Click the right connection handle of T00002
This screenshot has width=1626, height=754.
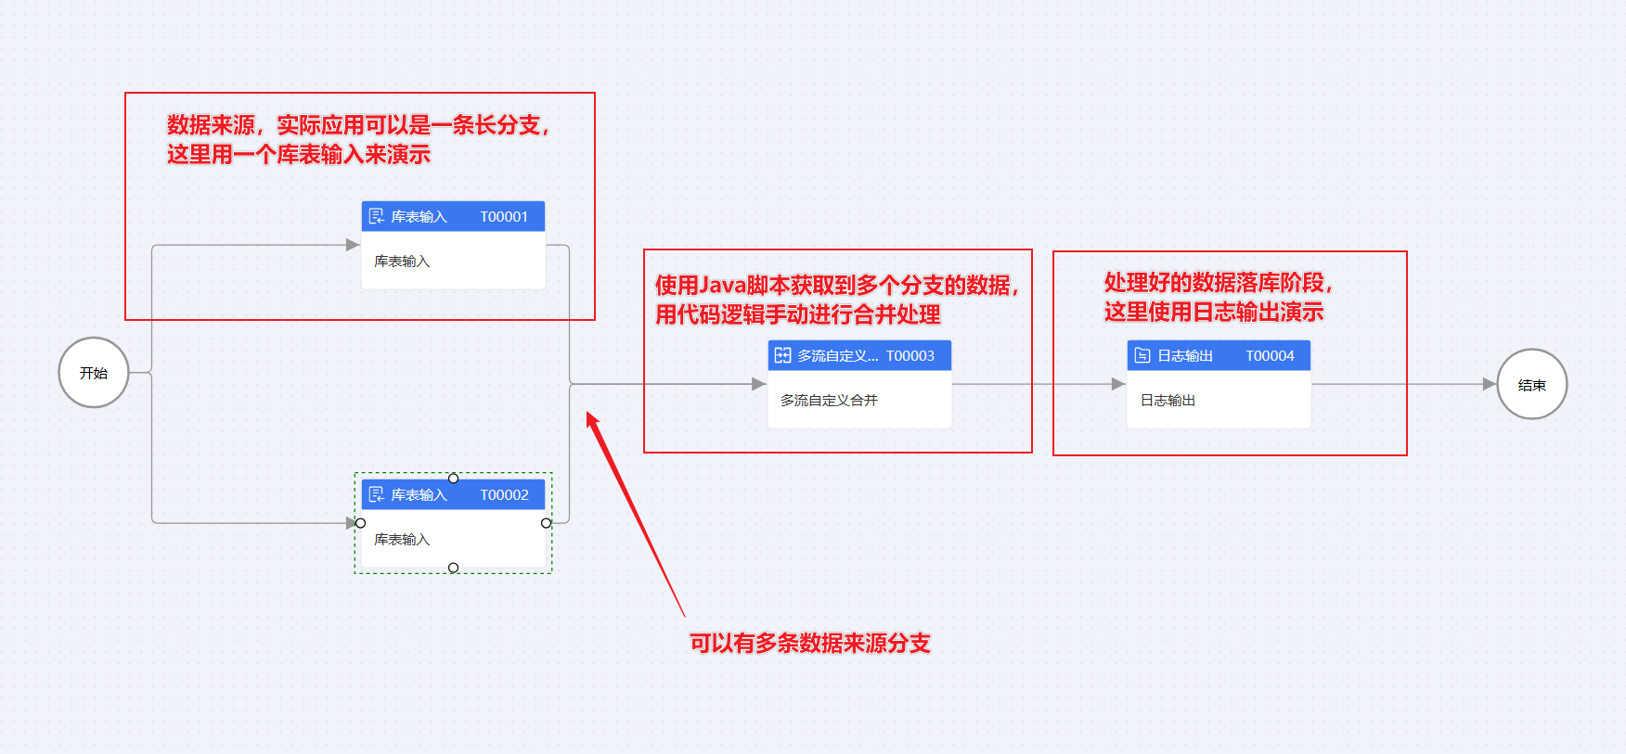coord(546,523)
